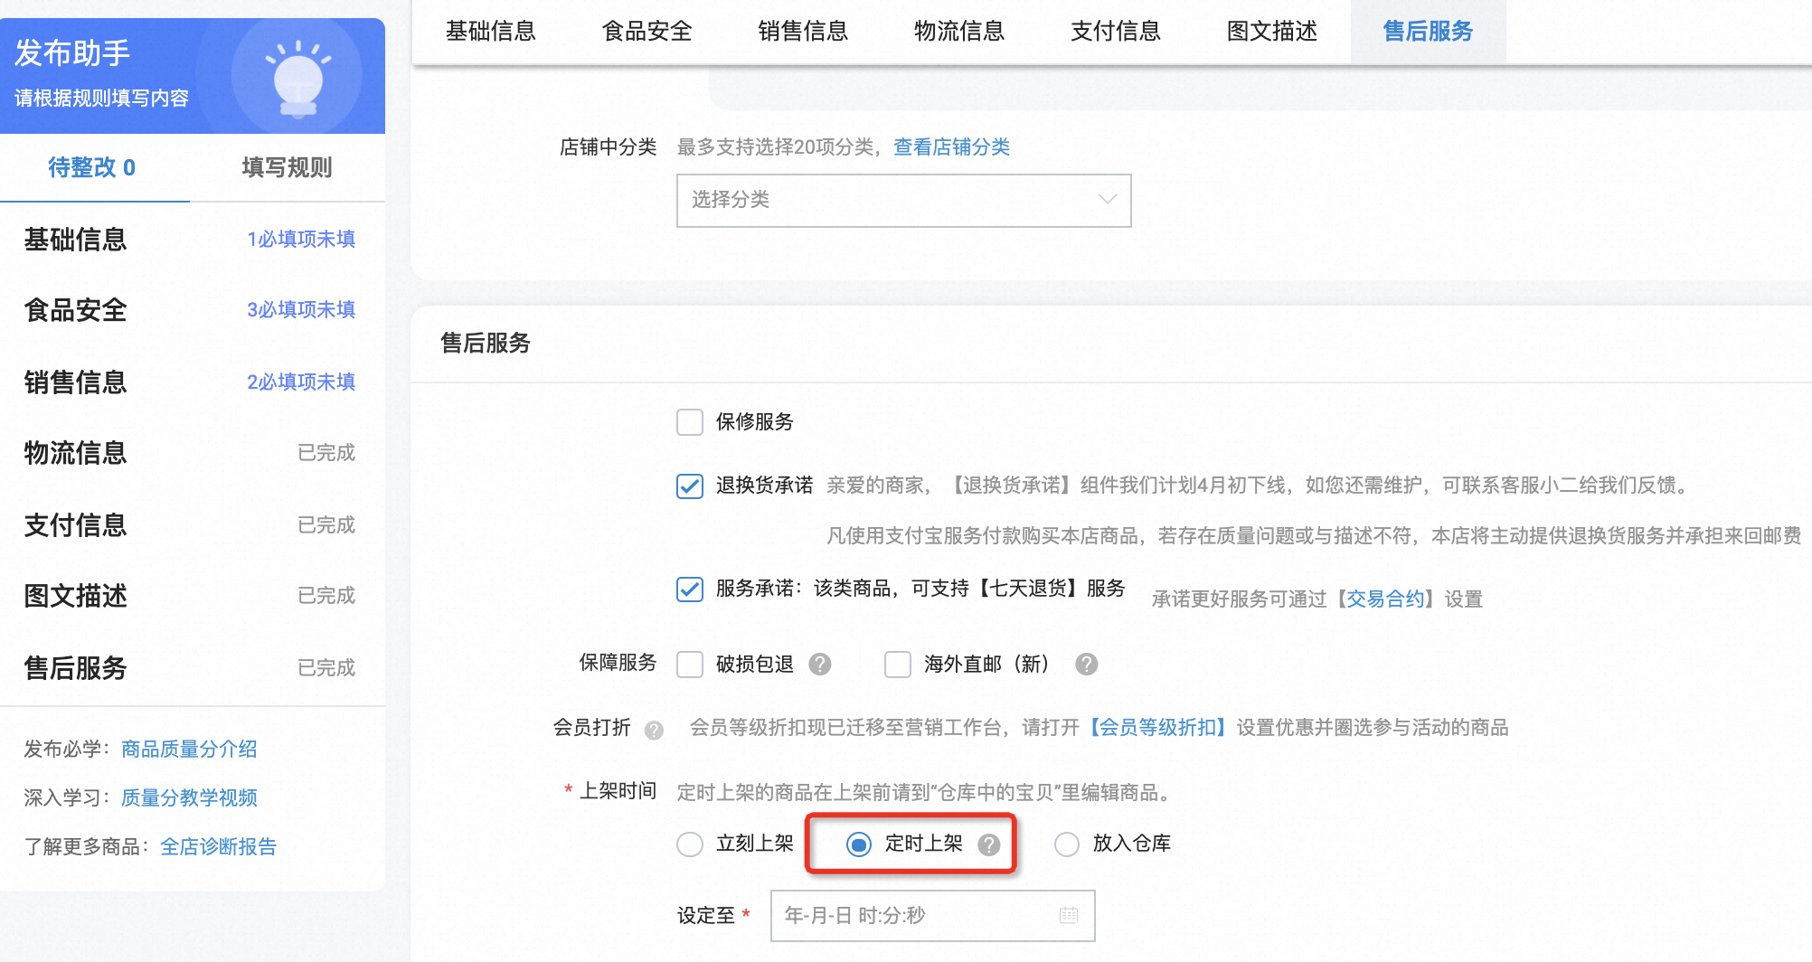Screen dimensions: 1812x962
Task: Open the 全店诊断报告 link
Action: click(x=218, y=847)
